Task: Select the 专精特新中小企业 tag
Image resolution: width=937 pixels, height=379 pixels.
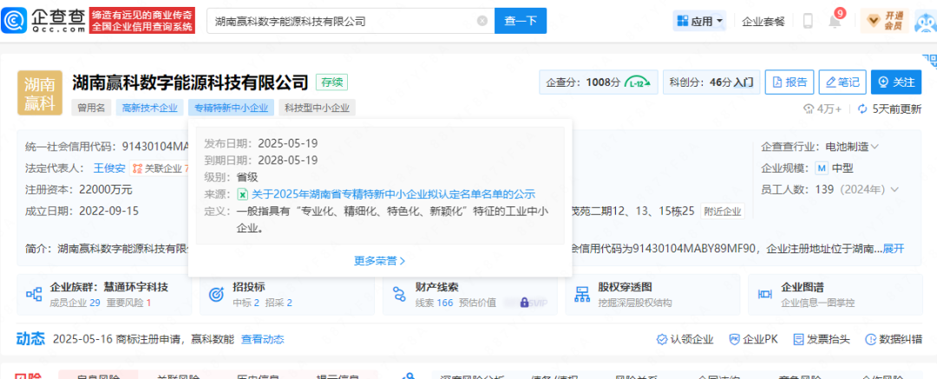Action: [231, 108]
